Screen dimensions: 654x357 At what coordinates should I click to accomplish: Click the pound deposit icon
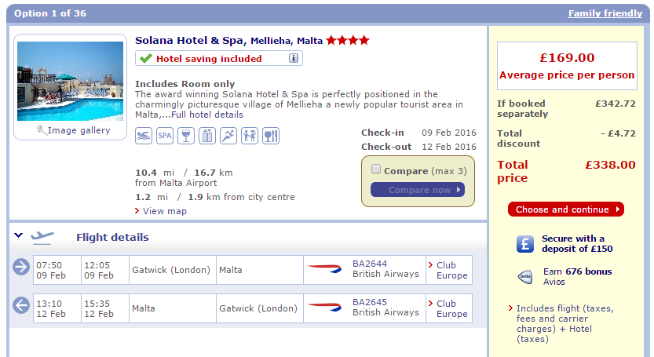tap(525, 244)
